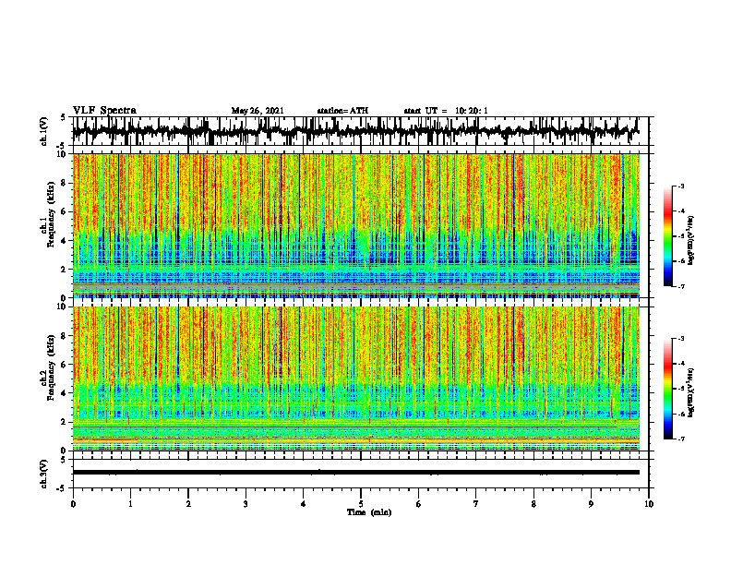Screen dimensions: 731x565
Task: Click time axis tick label "7"
Action: 476,504
